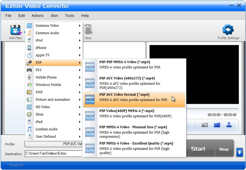
Task: Open the Tools menu
Action: pos(69,16)
